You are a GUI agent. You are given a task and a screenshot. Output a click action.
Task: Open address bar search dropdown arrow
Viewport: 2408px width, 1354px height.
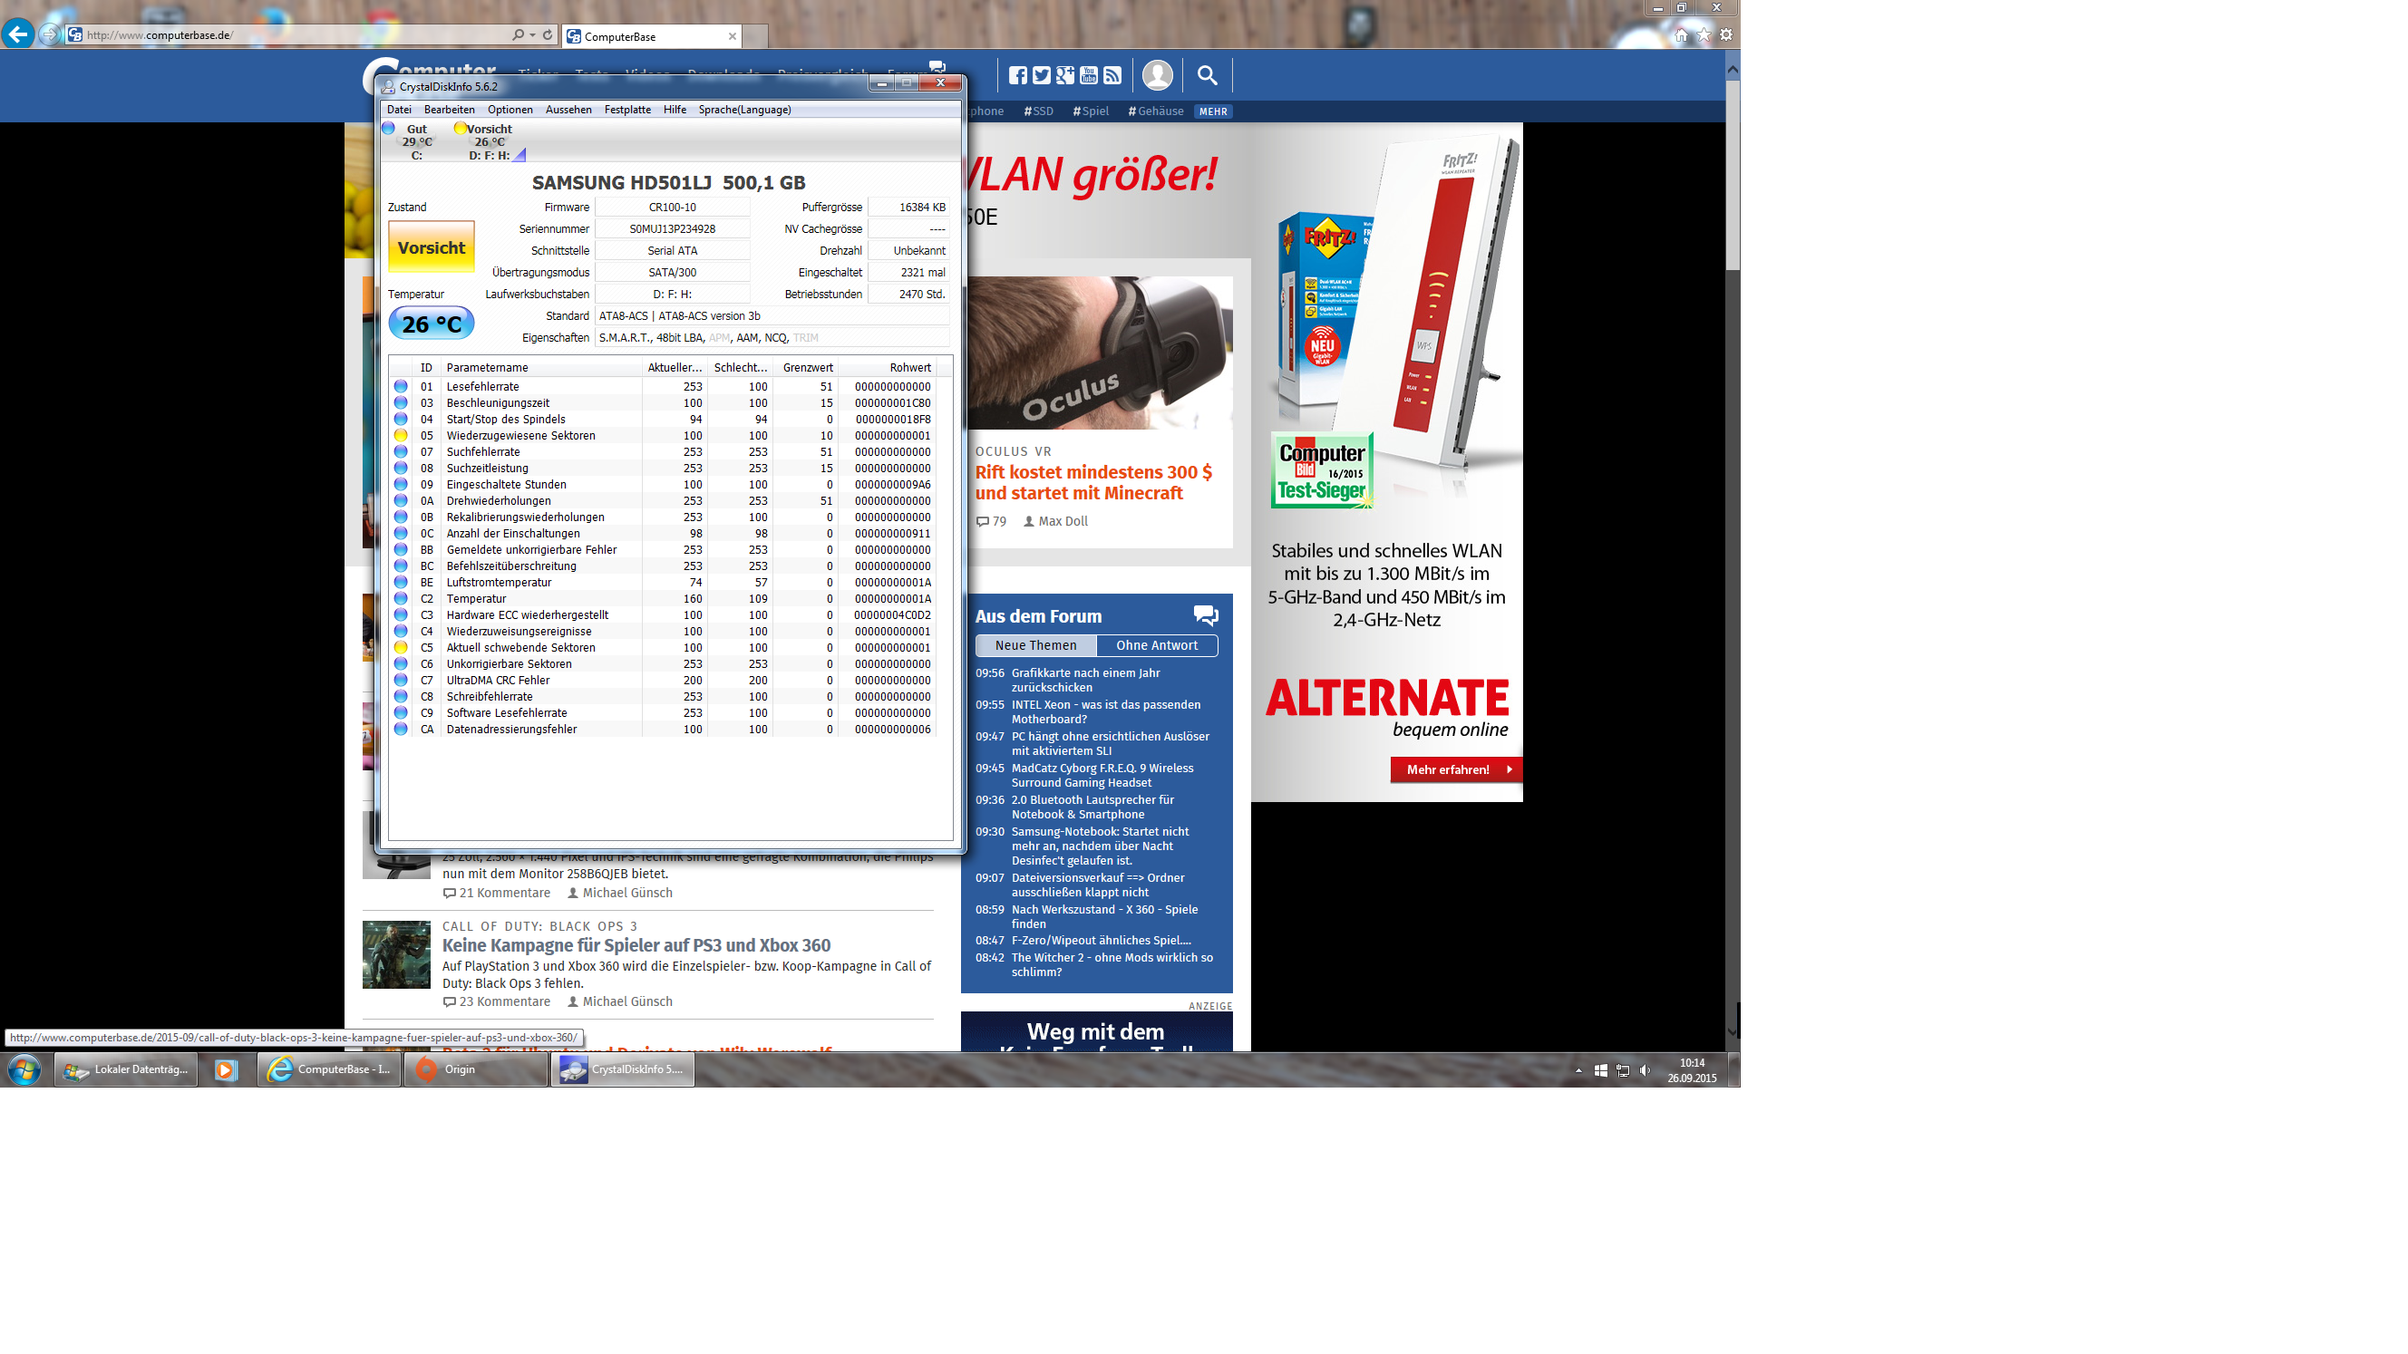pos(532,34)
